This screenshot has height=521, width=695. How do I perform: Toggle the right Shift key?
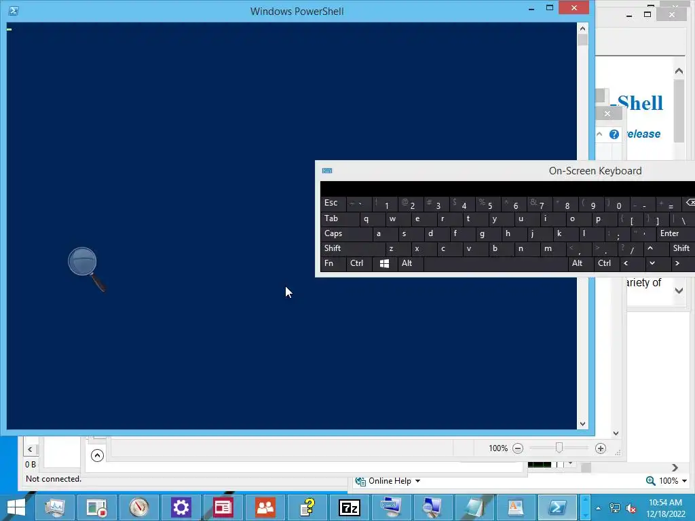pyautogui.click(x=681, y=248)
